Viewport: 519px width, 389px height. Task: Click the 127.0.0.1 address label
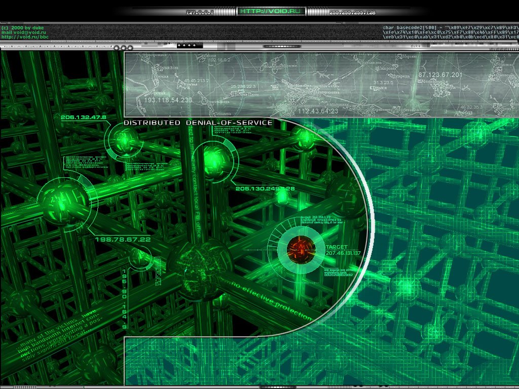200,12
